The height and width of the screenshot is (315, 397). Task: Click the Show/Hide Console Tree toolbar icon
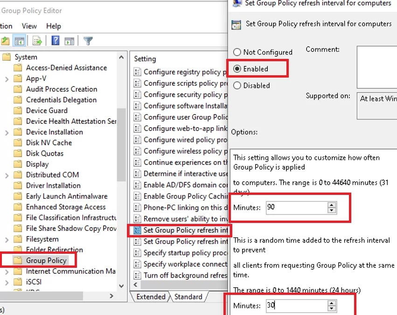coord(19,41)
